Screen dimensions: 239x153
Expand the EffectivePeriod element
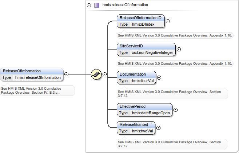tap(175, 110)
